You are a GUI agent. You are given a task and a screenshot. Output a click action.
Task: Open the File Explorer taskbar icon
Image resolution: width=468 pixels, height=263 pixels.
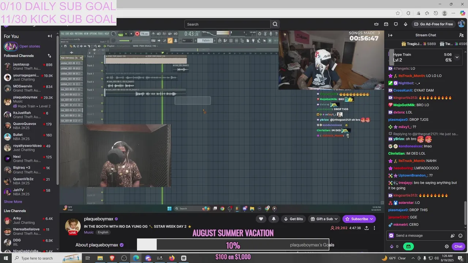[100, 258]
